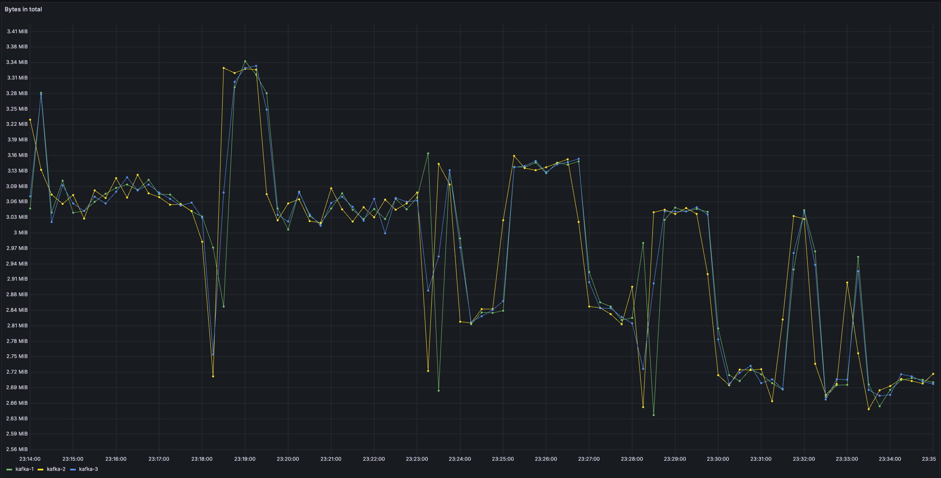Click the yellow kafka-2 legend color swatch
The width and height of the screenshot is (941, 478).
[40, 469]
